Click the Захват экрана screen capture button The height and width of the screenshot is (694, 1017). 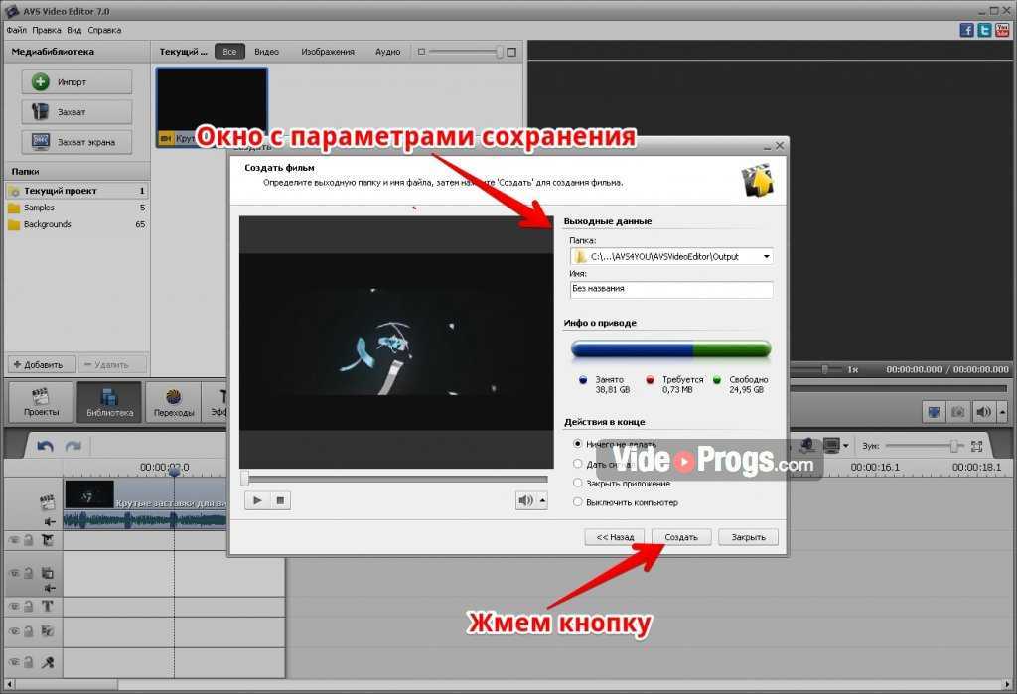pos(76,142)
